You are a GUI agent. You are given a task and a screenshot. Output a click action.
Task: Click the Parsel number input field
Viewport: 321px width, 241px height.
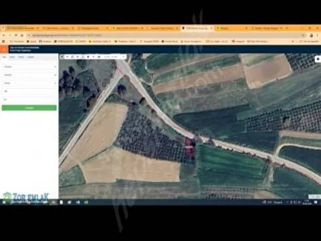pos(29,99)
